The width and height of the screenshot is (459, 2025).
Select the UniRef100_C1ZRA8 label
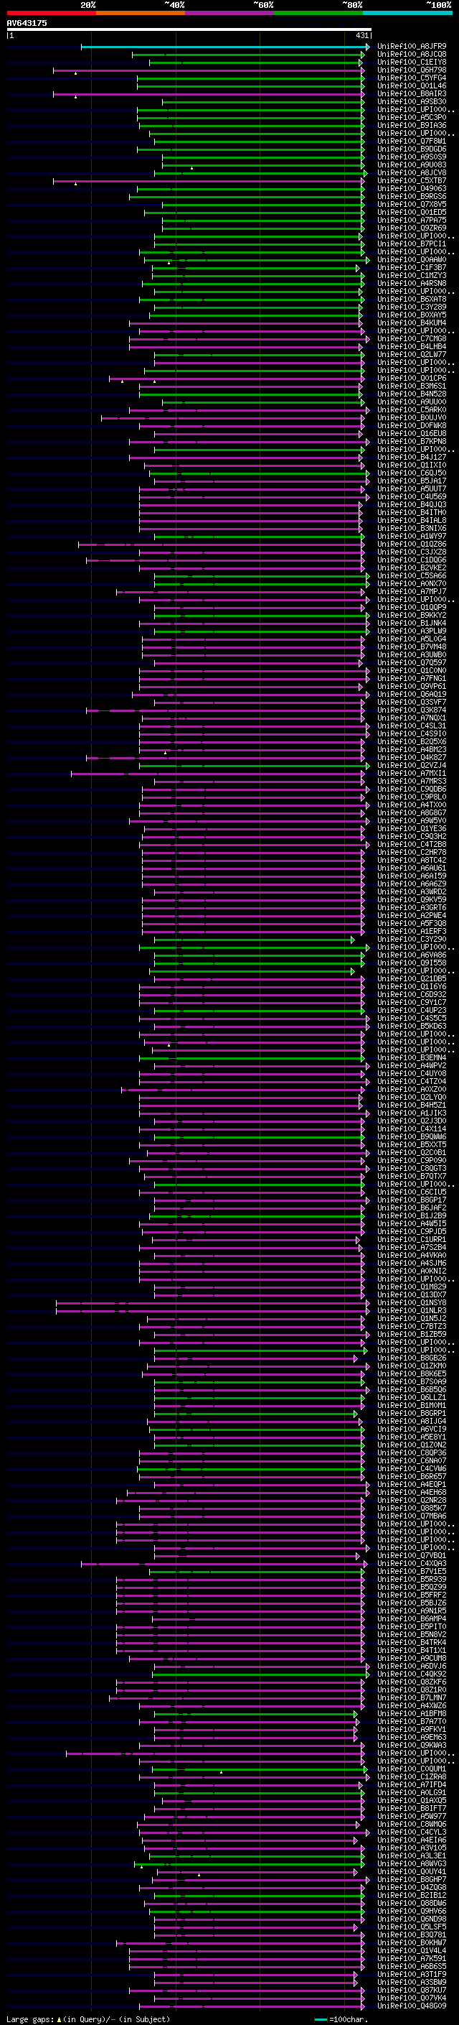point(412,1777)
